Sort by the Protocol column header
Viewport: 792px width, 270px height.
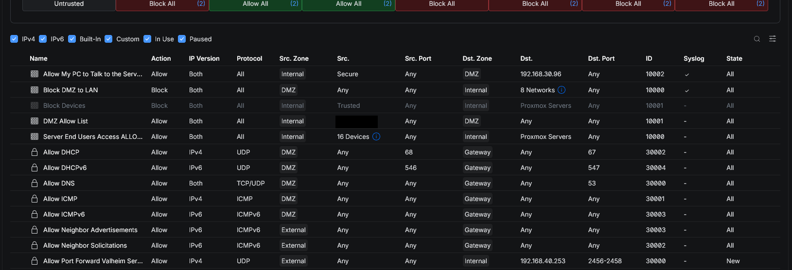point(249,58)
